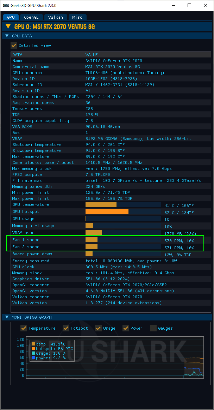
Task: Click the Min power limit value '125.0W / 71.4% TDP'
Action: tap(107, 193)
